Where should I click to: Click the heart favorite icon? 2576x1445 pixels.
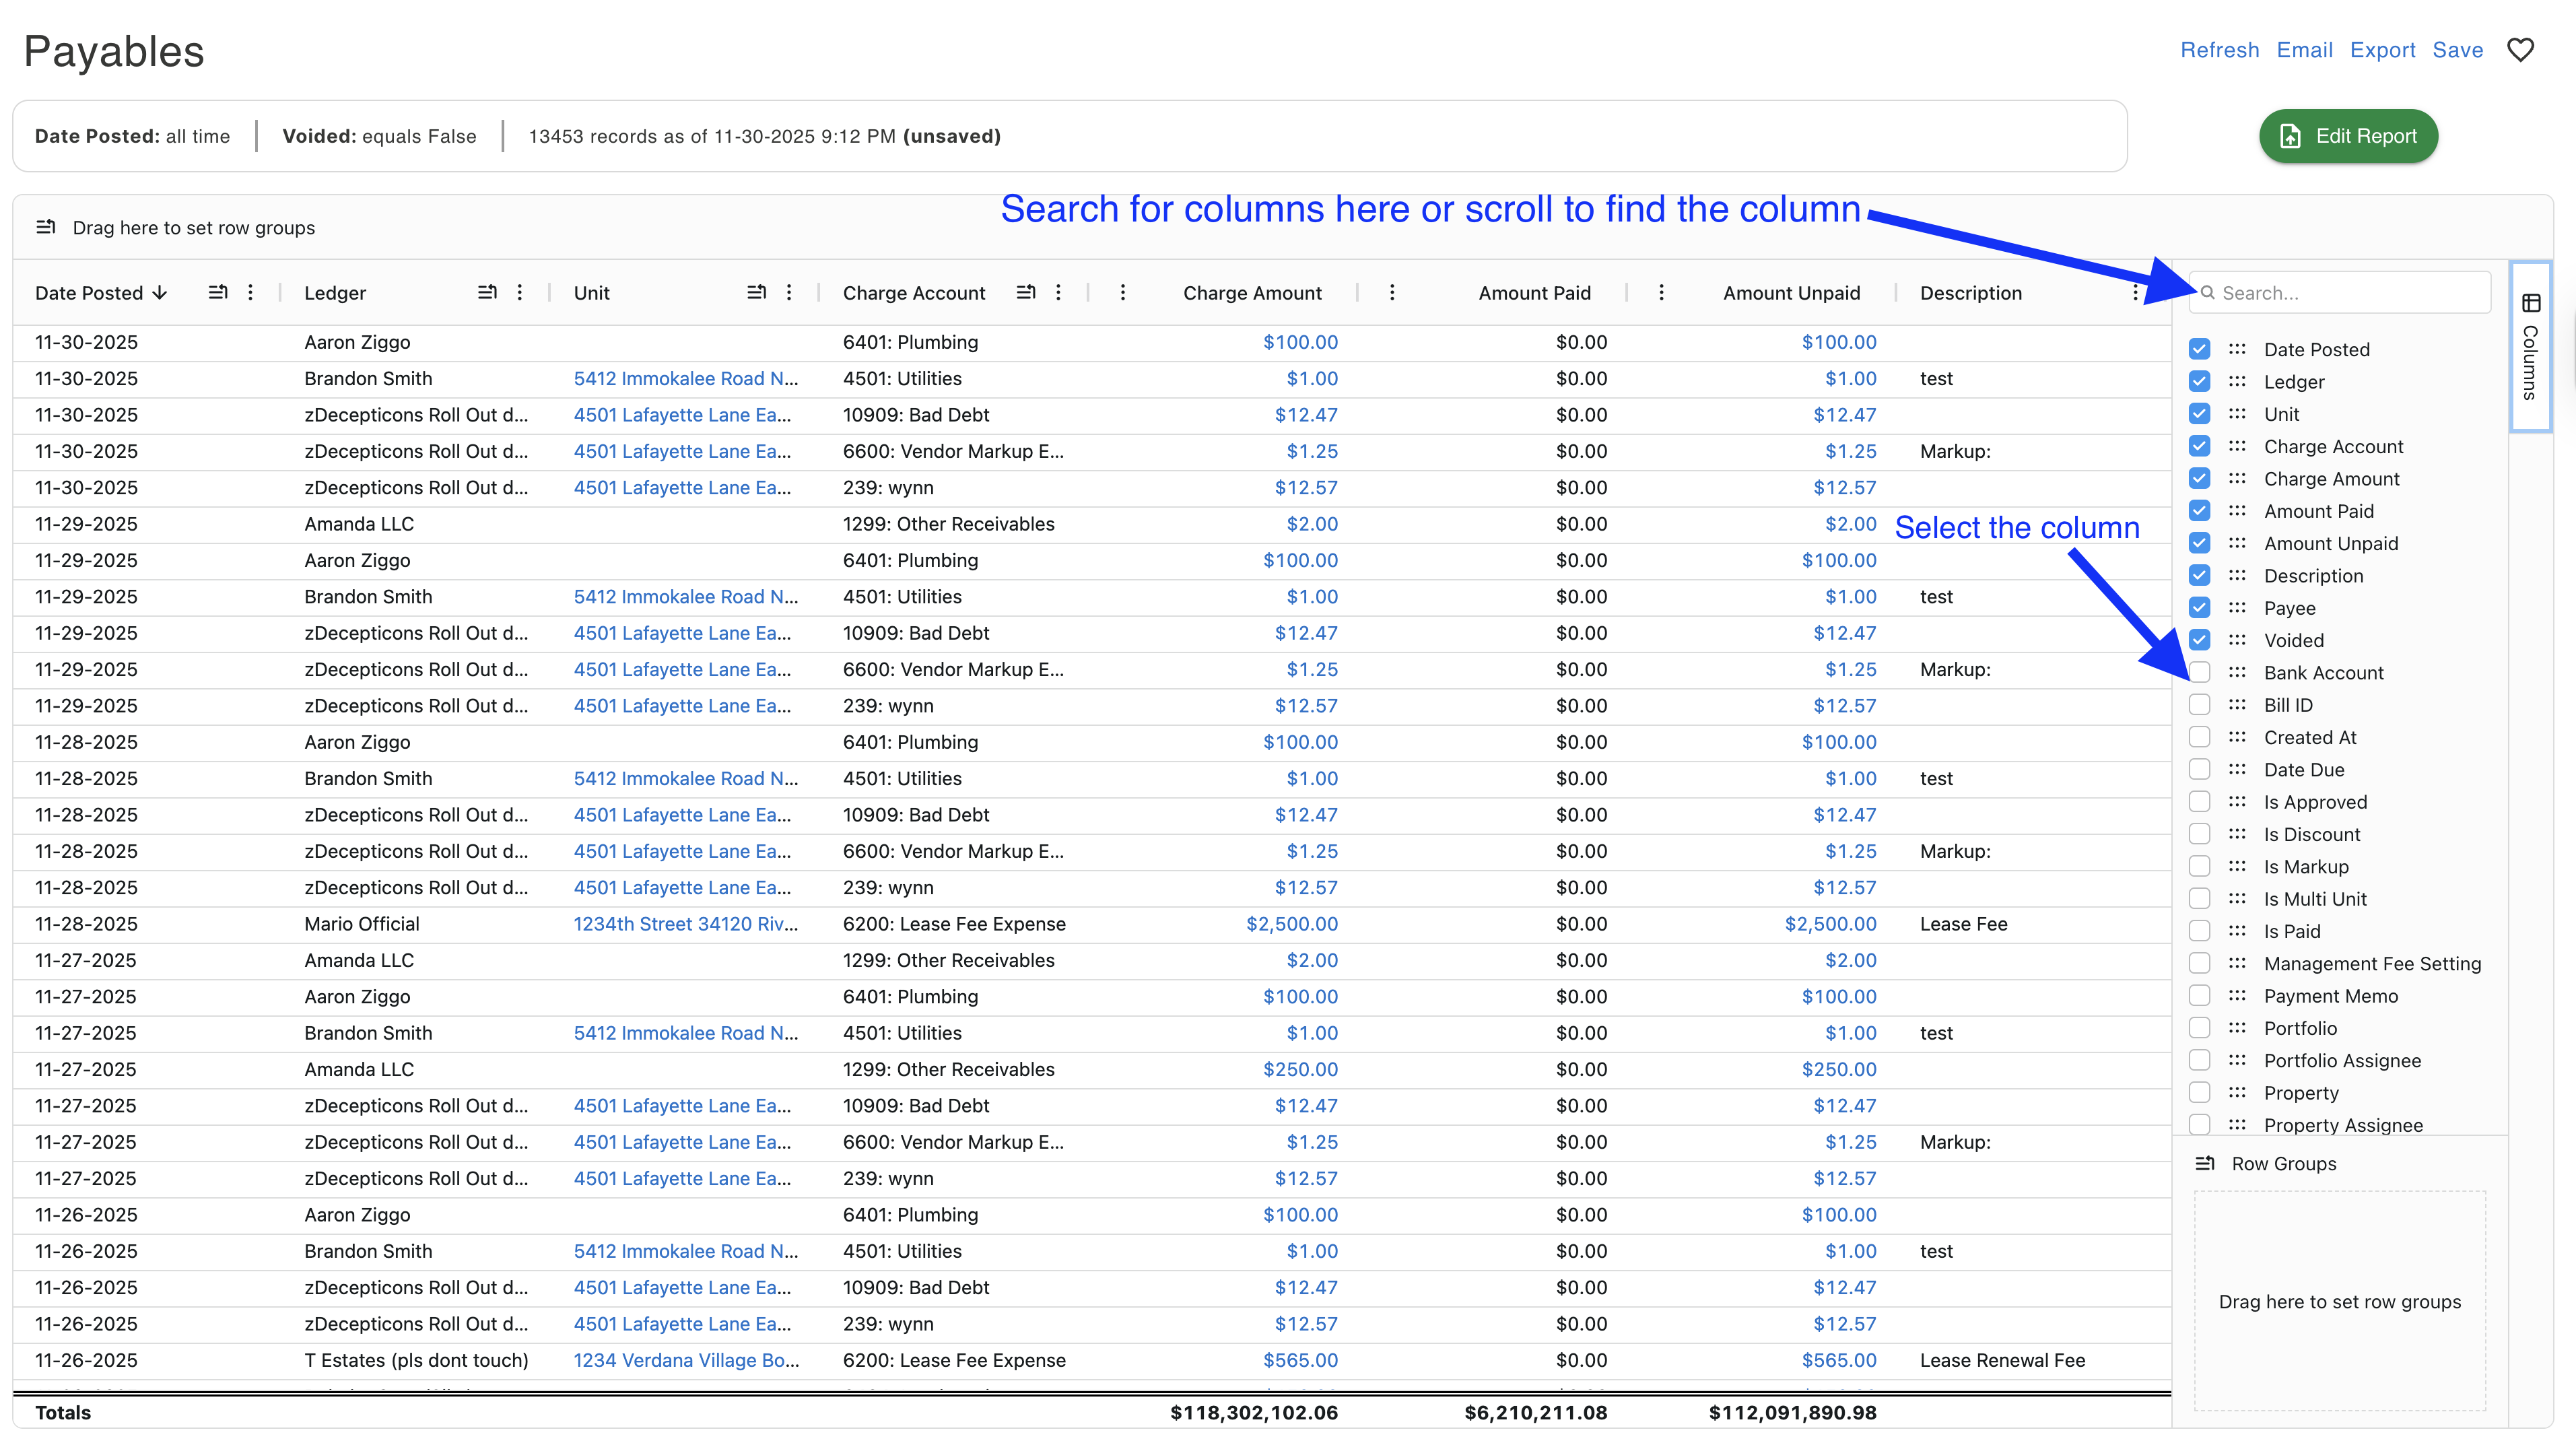click(x=2520, y=50)
